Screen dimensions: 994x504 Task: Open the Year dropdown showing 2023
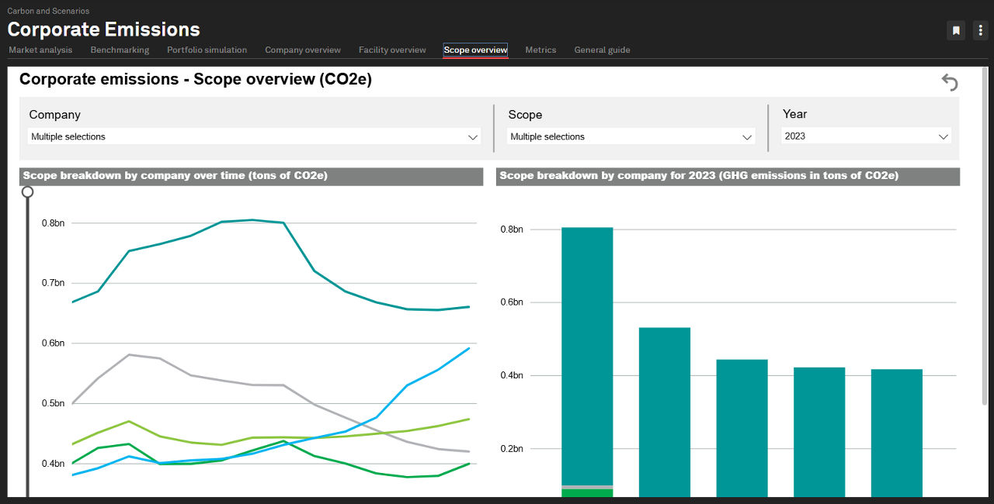[x=866, y=136]
